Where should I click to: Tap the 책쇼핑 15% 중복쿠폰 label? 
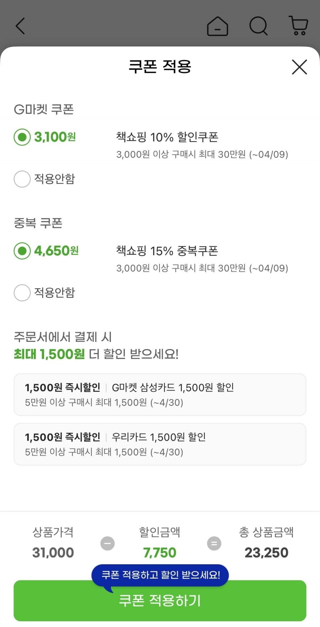pos(167,251)
